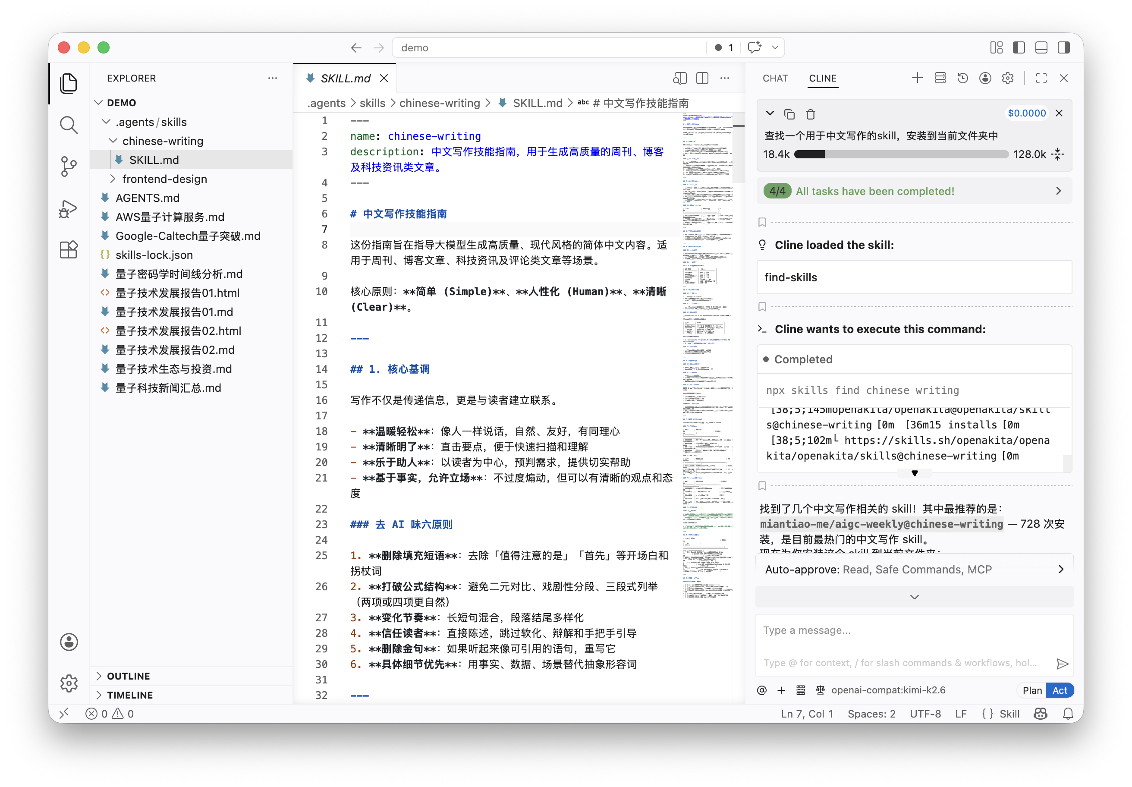
Task: Open Cline history
Action: [962, 78]
